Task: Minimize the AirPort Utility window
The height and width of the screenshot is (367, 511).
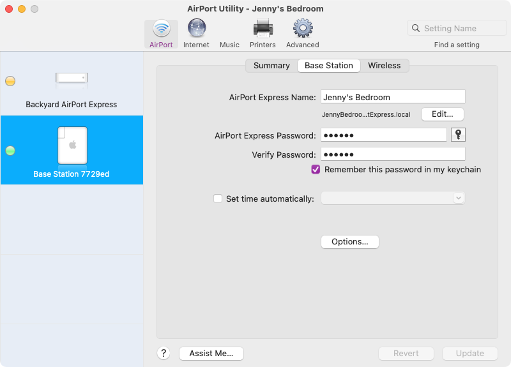Action: coord(22,9)
